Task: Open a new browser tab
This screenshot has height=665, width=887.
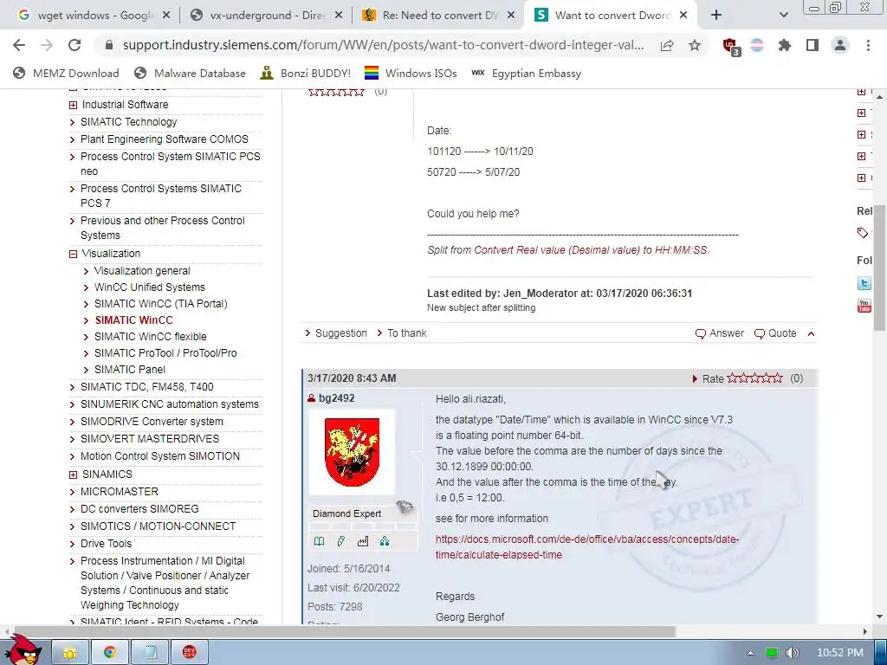Action: [716, 16]
